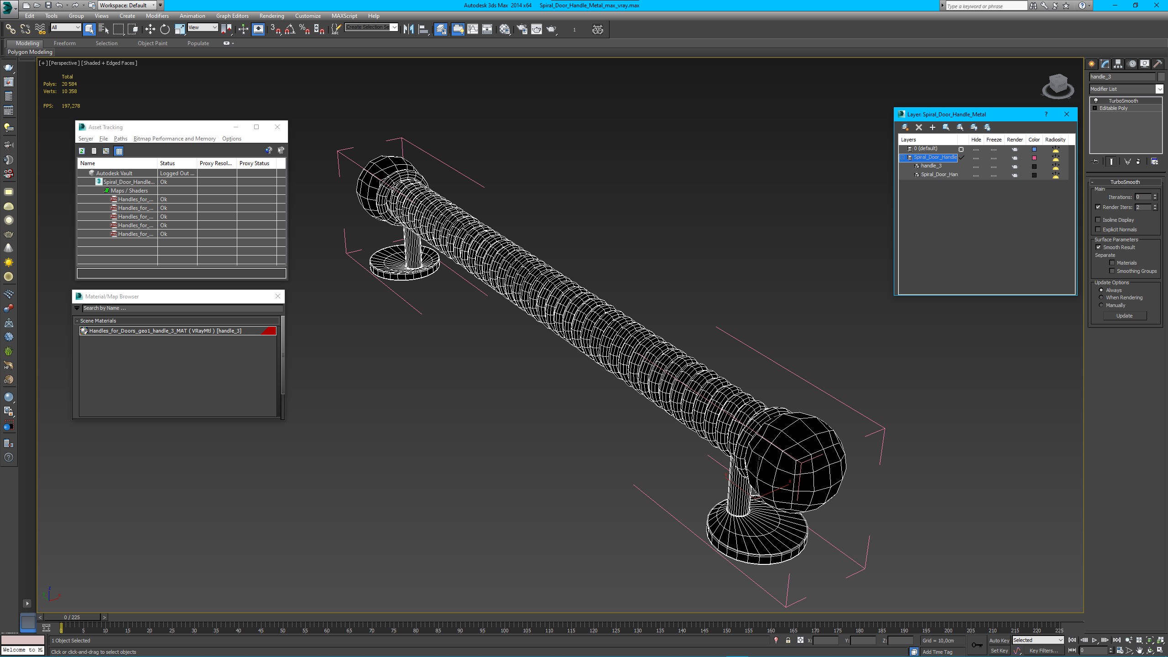Open Workspace Default dropdown
The image size is (1168, 657).
(x=127, y=5)
